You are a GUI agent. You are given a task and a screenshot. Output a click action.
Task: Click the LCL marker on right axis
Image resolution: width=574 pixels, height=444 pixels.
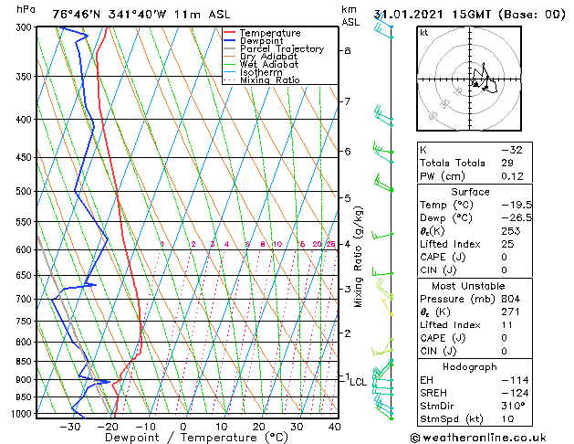tap(358, 382)
